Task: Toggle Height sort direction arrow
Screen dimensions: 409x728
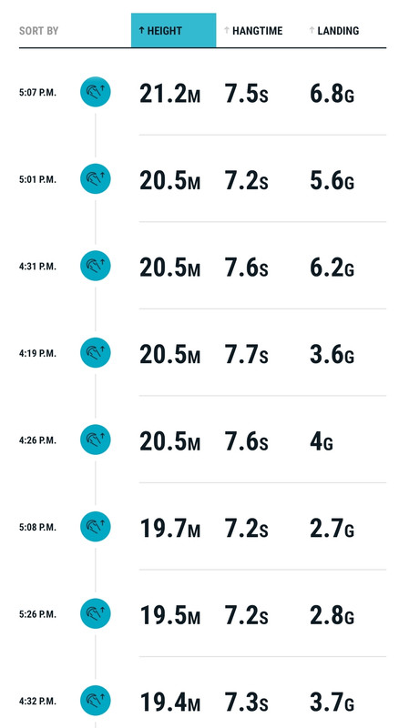Action: click(141, 31)
